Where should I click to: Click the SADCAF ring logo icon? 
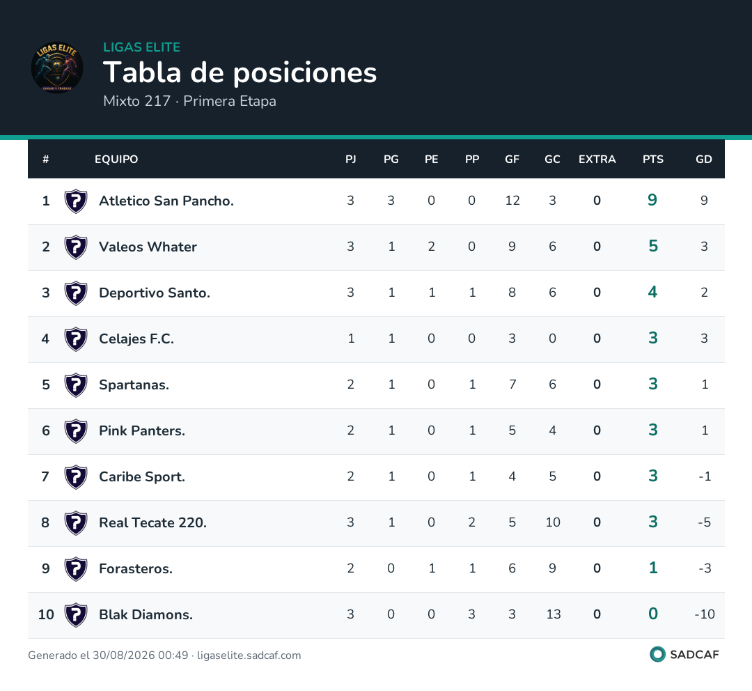[657, 654]
